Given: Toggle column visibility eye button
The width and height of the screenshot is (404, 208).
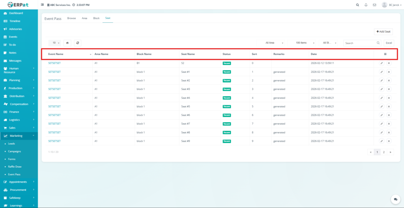Looking at the screenshot, I should pyautogui.click(x=67, y=42).
